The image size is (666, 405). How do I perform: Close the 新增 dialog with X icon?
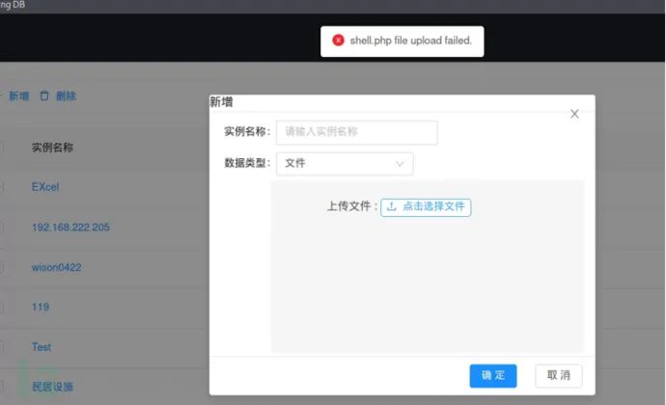tap(574, 114)
